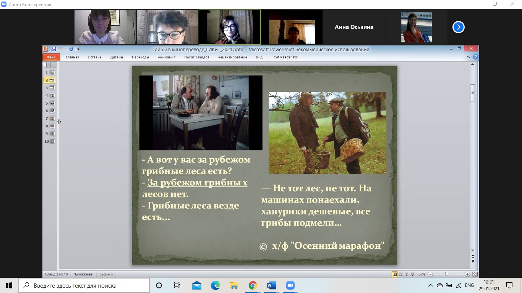Click the Undo arrow in quick access toolbar
522x293 pixels.
pos(60,49)
